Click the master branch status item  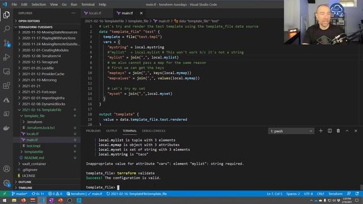[20, 194]
